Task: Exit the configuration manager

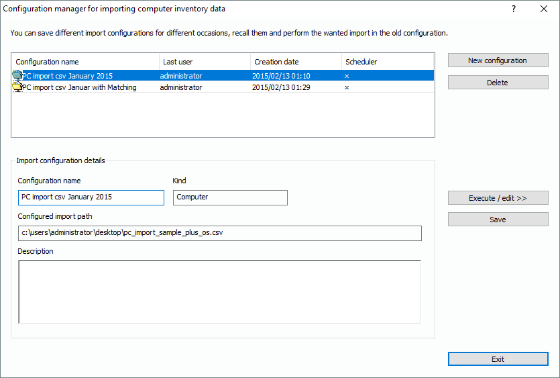Action: click(x=498, y=359)
